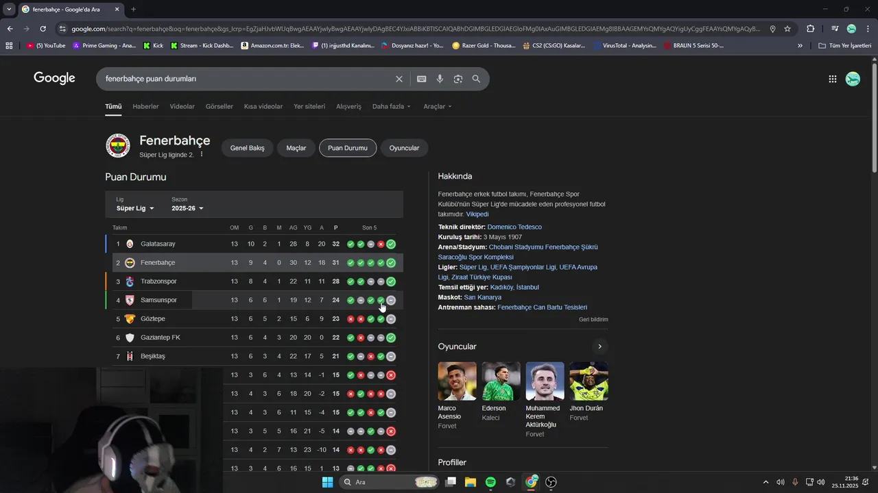Select the Maçlar chip

coord(296,148)
